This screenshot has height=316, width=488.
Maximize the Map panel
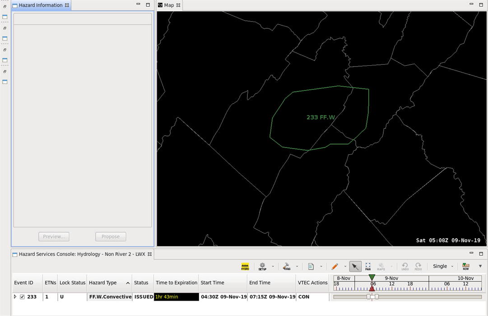pos(481,5)
